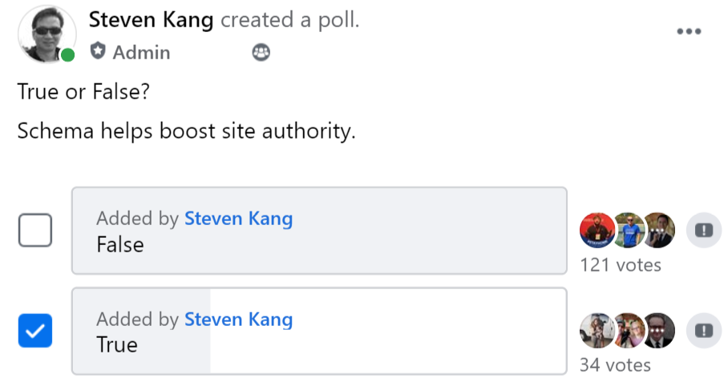Select the False poll option box
The image size is (728, 382).
319,231
